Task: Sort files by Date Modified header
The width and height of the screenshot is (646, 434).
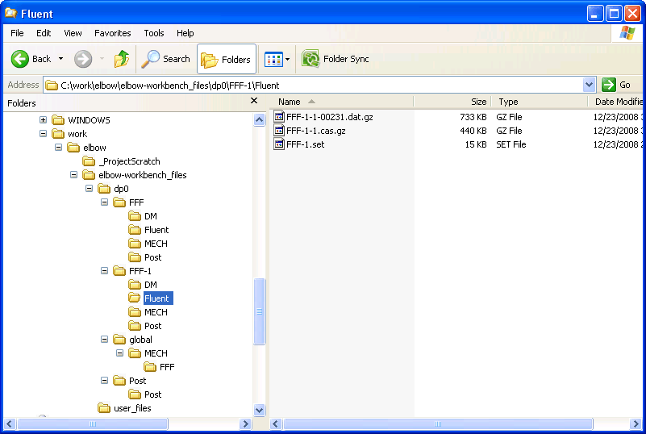Action: coord(615,102)
